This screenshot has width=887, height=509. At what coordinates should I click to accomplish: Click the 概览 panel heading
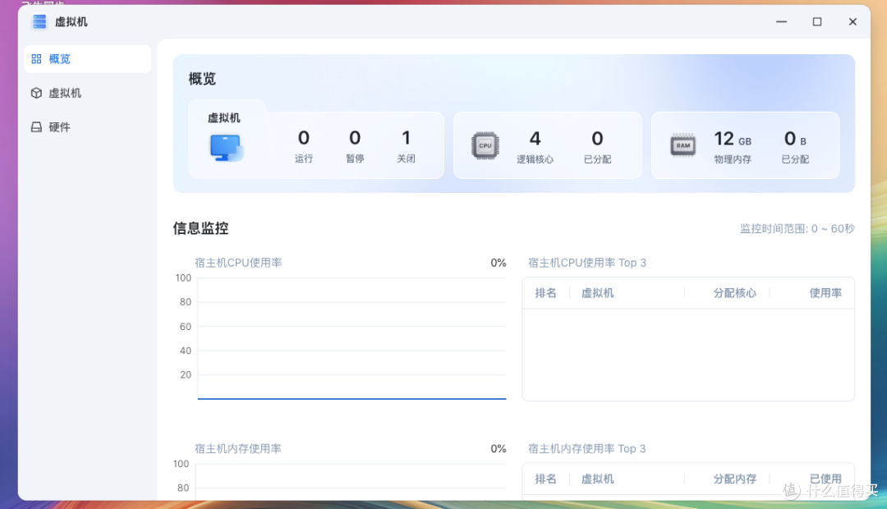[202, 79]
